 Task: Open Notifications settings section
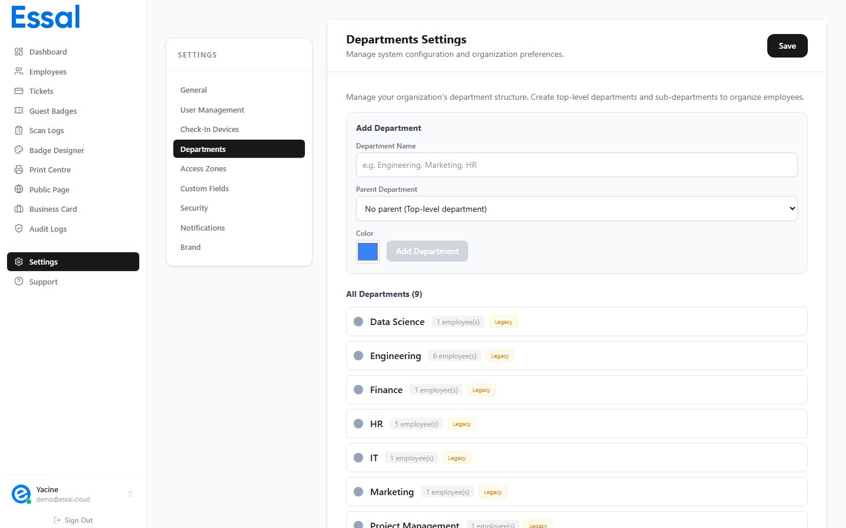pos(239,228)
